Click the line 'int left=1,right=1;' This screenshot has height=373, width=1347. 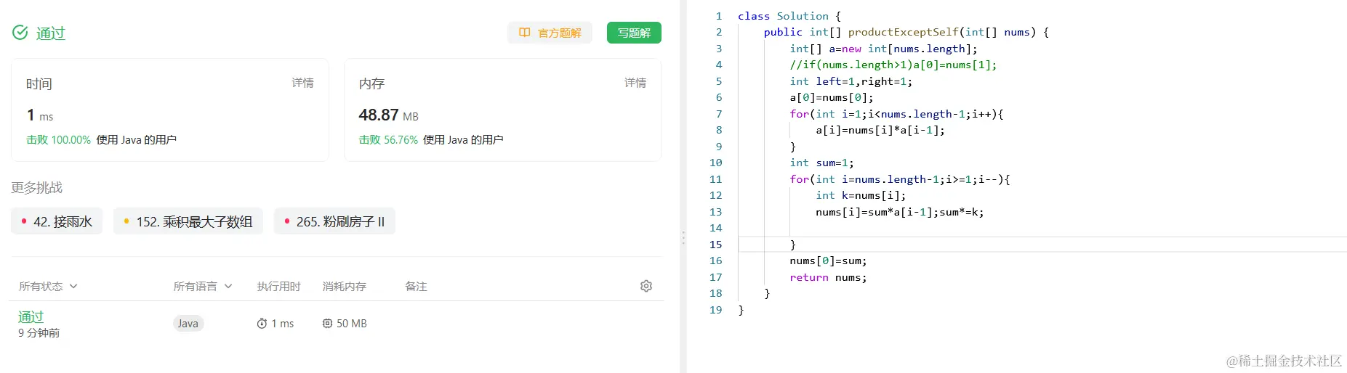point(851,81)
